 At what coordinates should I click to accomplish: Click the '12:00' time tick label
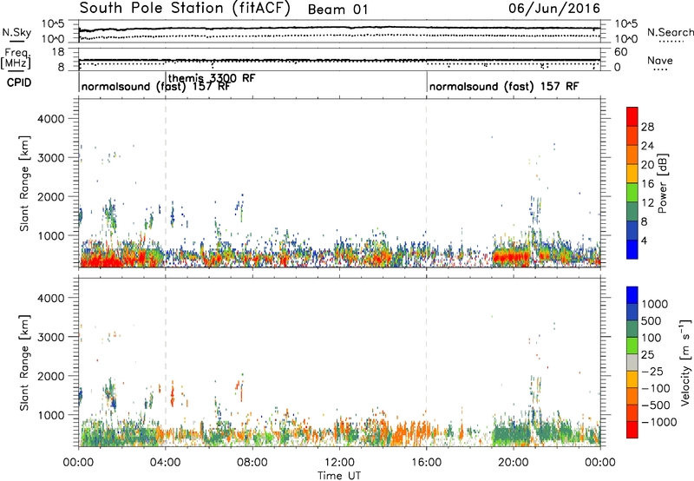pyautogui.click(x=339, y=463)
